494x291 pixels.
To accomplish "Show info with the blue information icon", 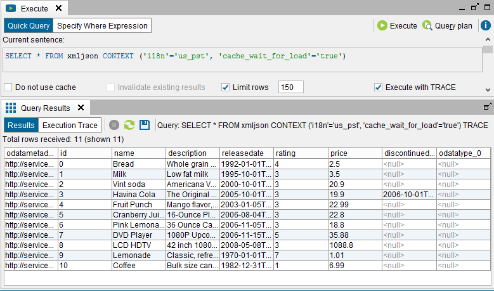I will click(486, 25).
